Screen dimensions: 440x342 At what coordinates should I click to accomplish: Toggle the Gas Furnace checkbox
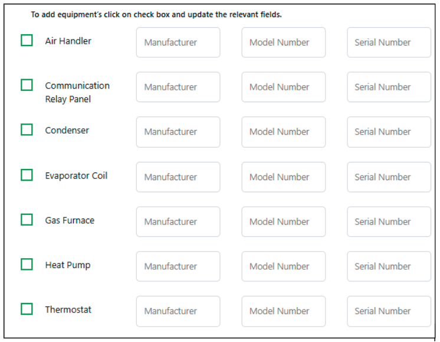(27, 220)
